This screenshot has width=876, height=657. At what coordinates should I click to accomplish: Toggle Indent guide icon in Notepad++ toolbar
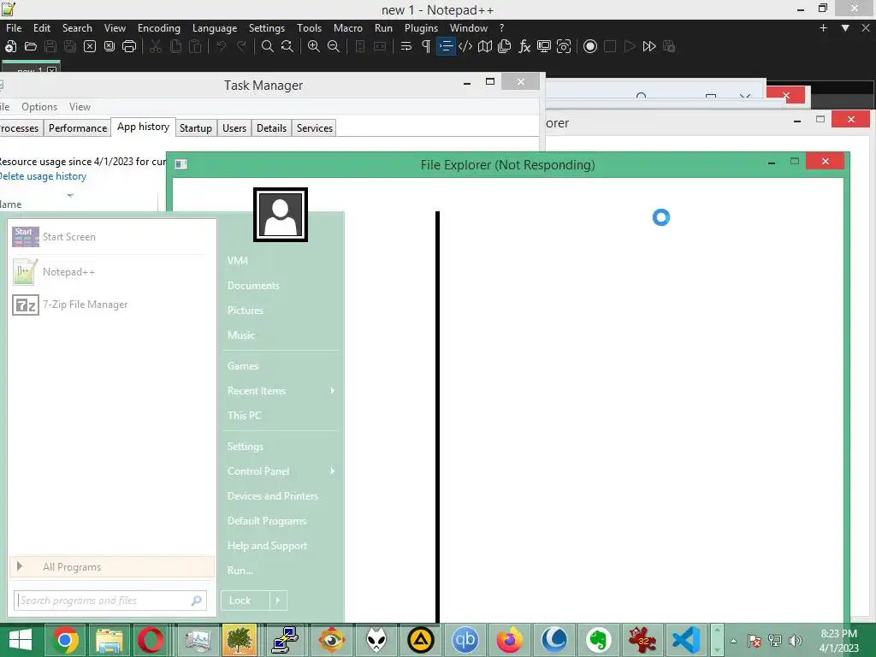point(446,46)
